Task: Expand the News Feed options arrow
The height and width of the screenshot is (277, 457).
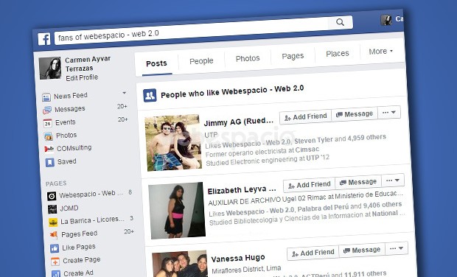Action: pyautogui.click(x=124, y=93)
